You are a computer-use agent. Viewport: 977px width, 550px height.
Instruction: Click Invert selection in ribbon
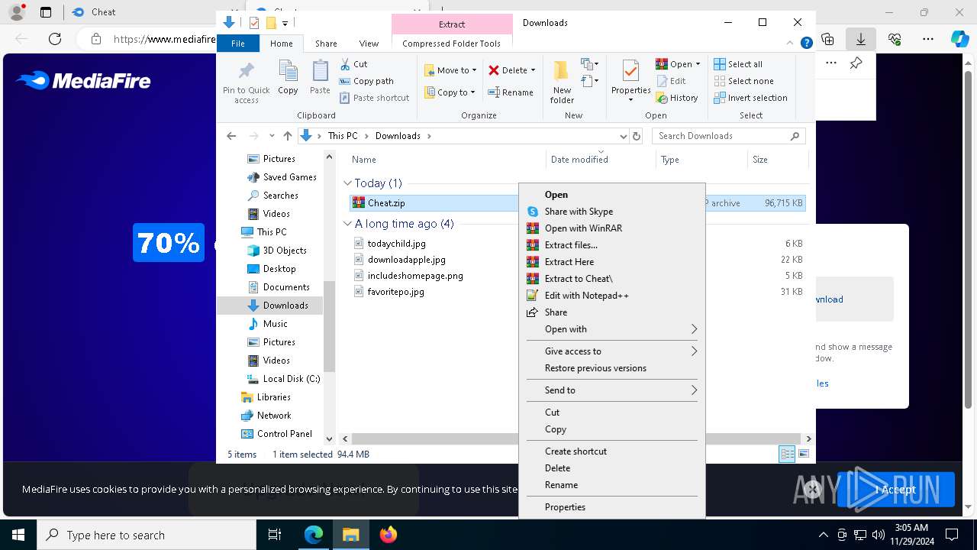750,98
